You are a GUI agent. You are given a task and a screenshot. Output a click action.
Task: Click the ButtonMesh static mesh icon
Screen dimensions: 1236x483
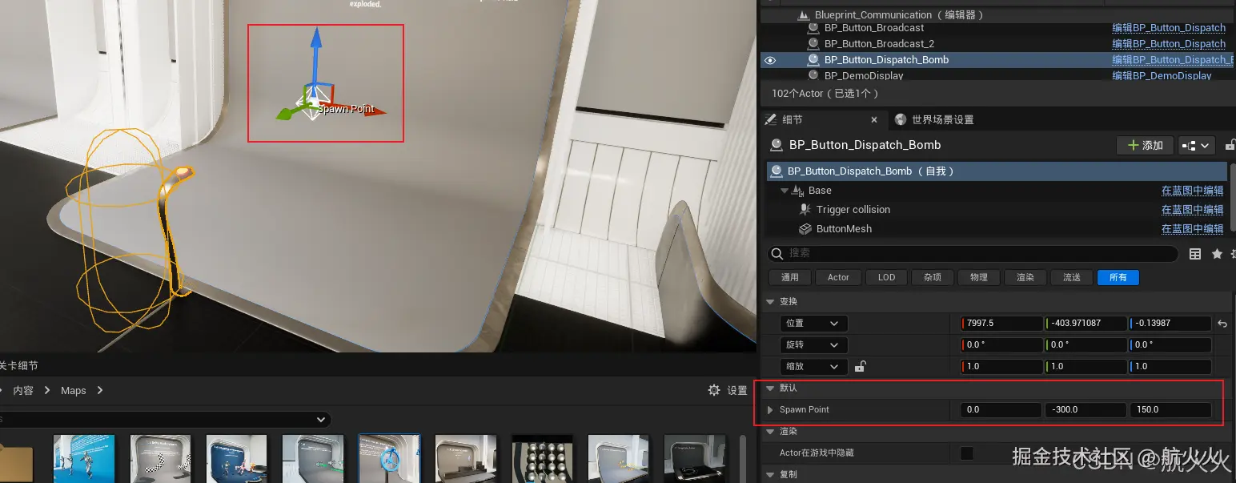pos(805,229)
